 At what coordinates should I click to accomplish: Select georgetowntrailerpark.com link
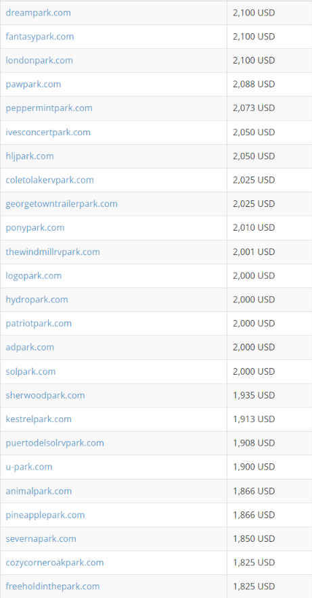[62, 204]
